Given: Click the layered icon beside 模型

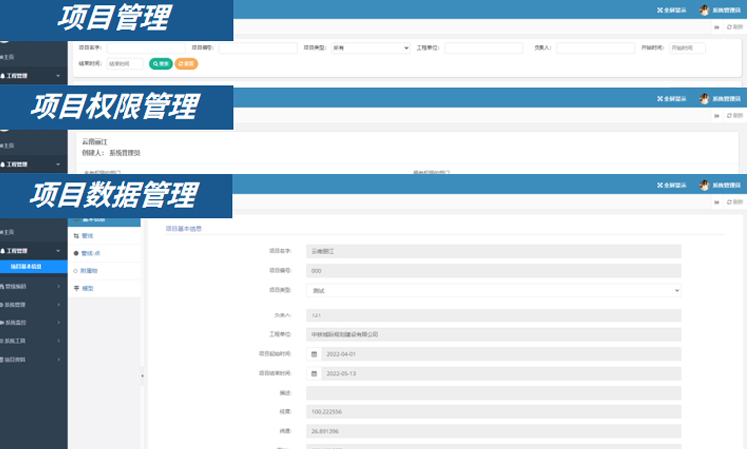Looking at the screenshot, I should click(76, 288).
